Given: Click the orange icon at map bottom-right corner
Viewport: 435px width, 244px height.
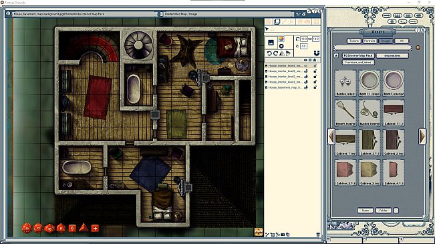Looking at the screenshot, I should (259, 233).
